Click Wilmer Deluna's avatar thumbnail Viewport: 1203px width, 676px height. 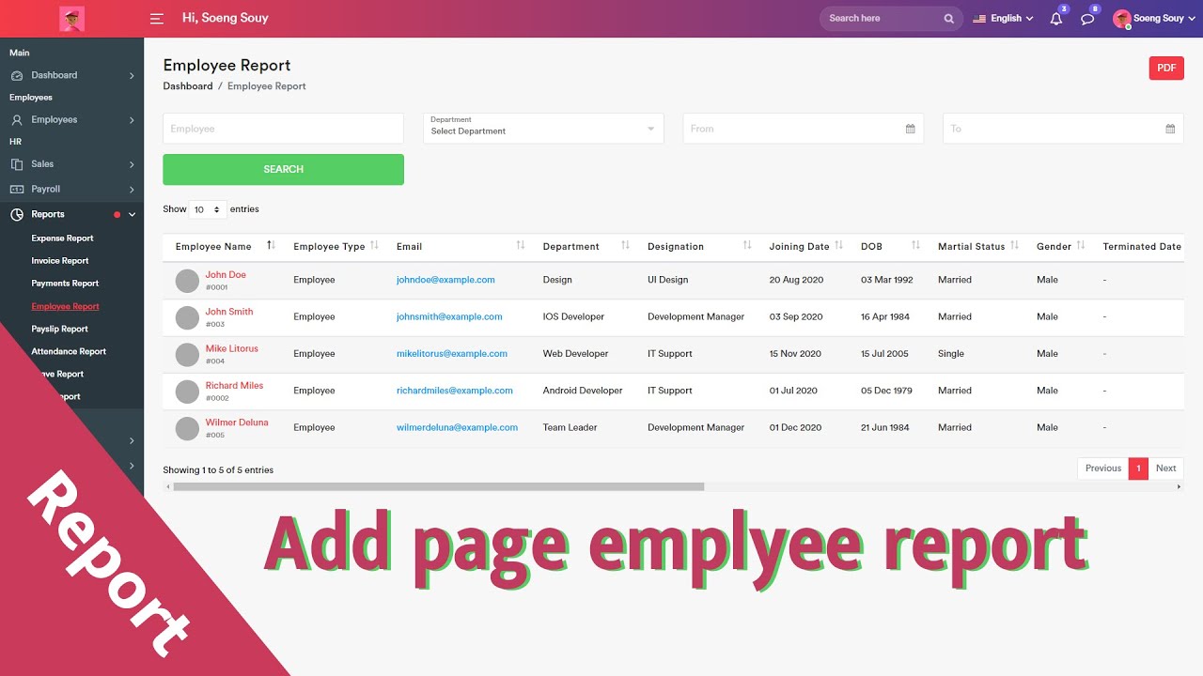188,428
